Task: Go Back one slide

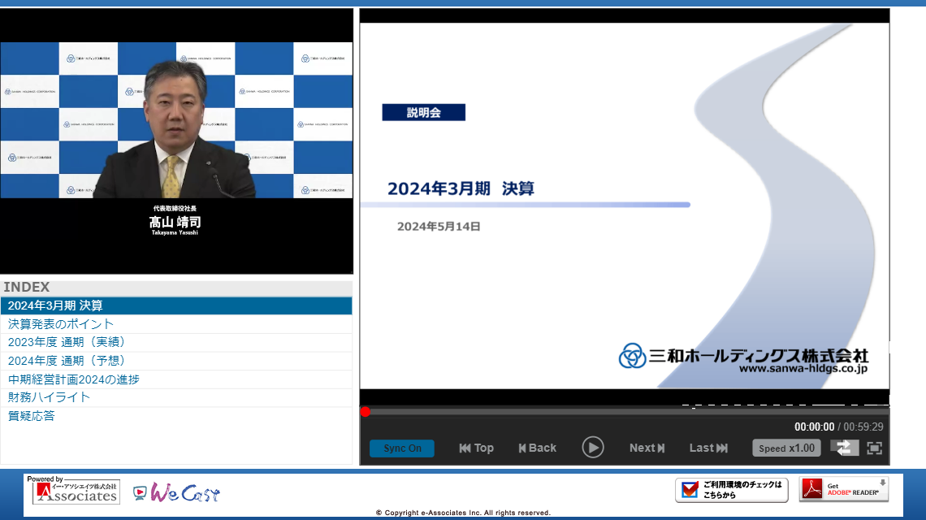Action: click(x=537, y=448)
